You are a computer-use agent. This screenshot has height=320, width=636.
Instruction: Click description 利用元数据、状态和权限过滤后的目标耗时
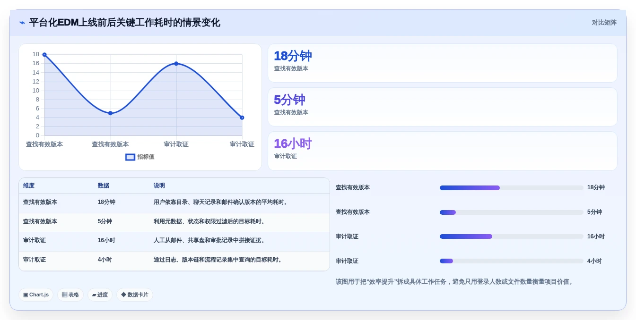(x=210, y=222)
